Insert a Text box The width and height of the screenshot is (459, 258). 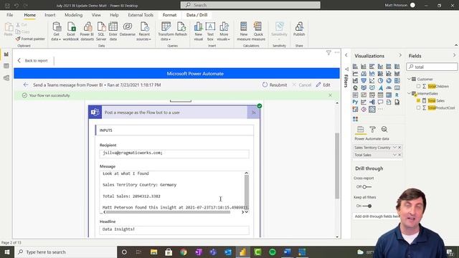coord(210,32)
